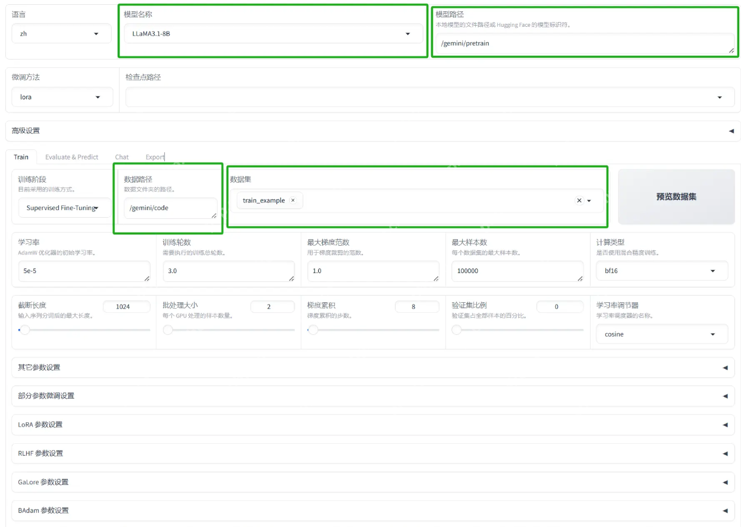Expand RLHF 参数设置 section
Viewport: 741px width, 527px height.
click(373, 453)
